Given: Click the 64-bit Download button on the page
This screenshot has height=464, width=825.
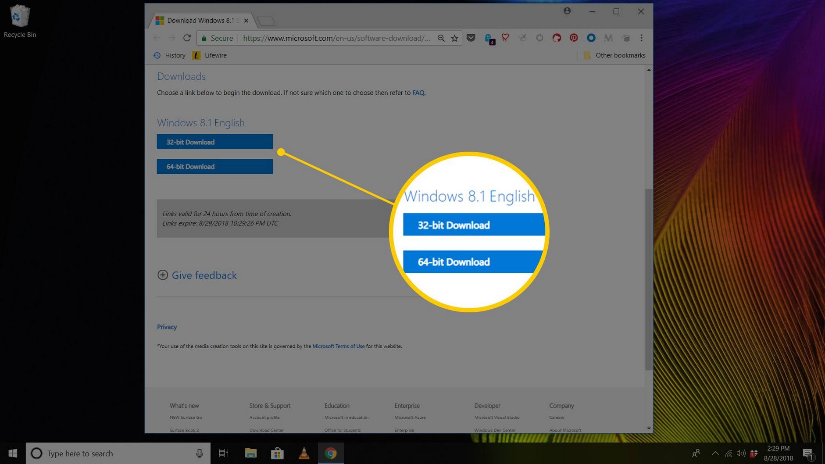Looking at the screenshot, I should pos(214,167).
